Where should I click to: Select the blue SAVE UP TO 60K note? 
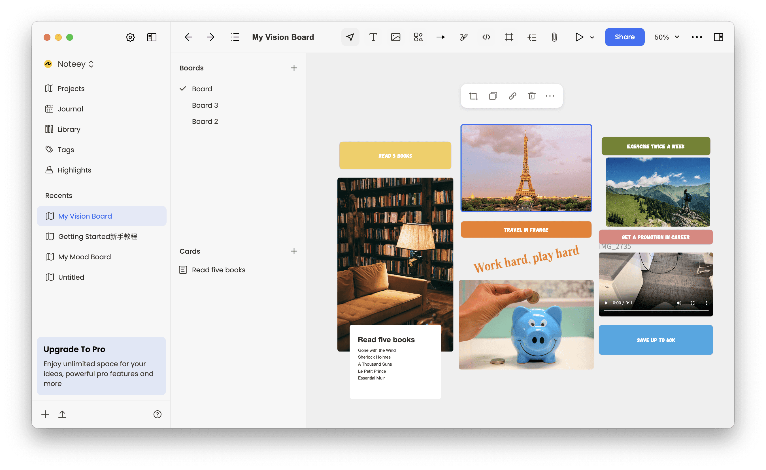click(656, 340)
